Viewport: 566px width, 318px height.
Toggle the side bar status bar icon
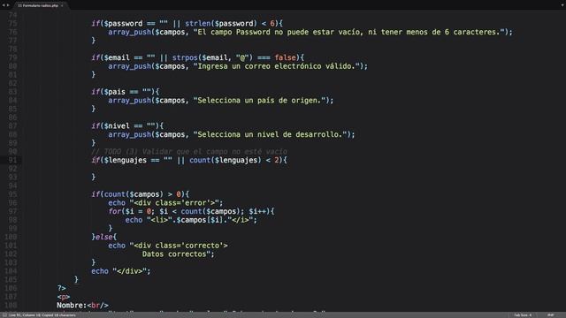click(x=4, y=315)
